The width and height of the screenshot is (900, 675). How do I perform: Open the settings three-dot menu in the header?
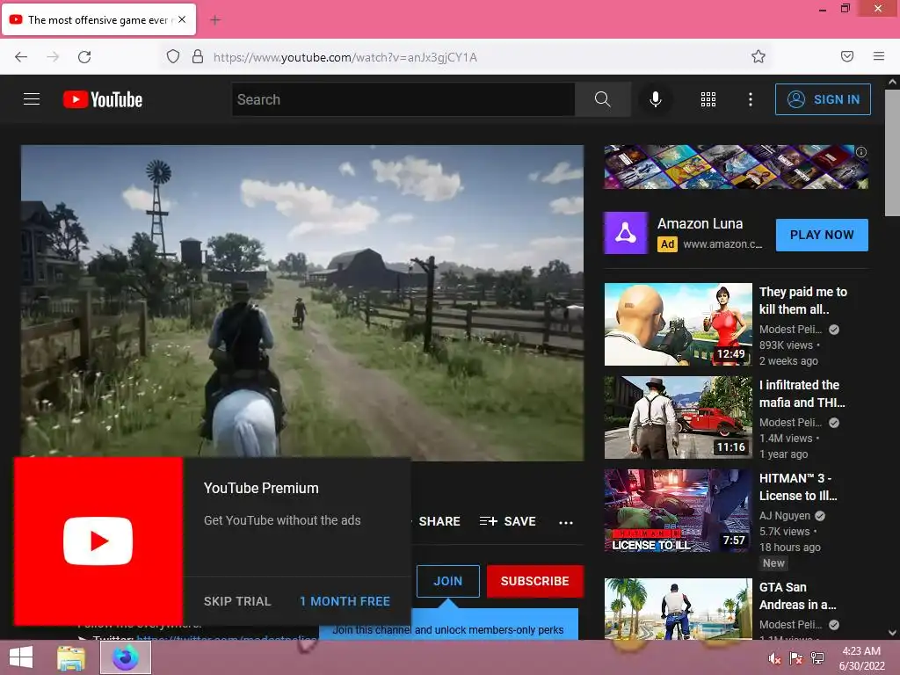tap(751, 99)
